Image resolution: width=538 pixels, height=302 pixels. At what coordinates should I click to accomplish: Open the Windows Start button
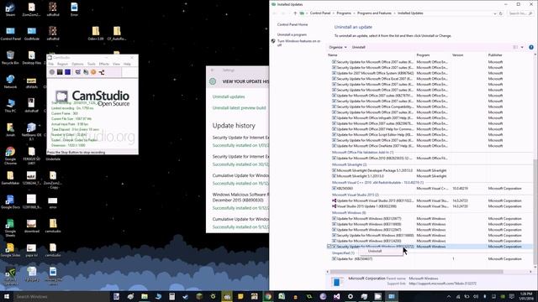(7, 296)
